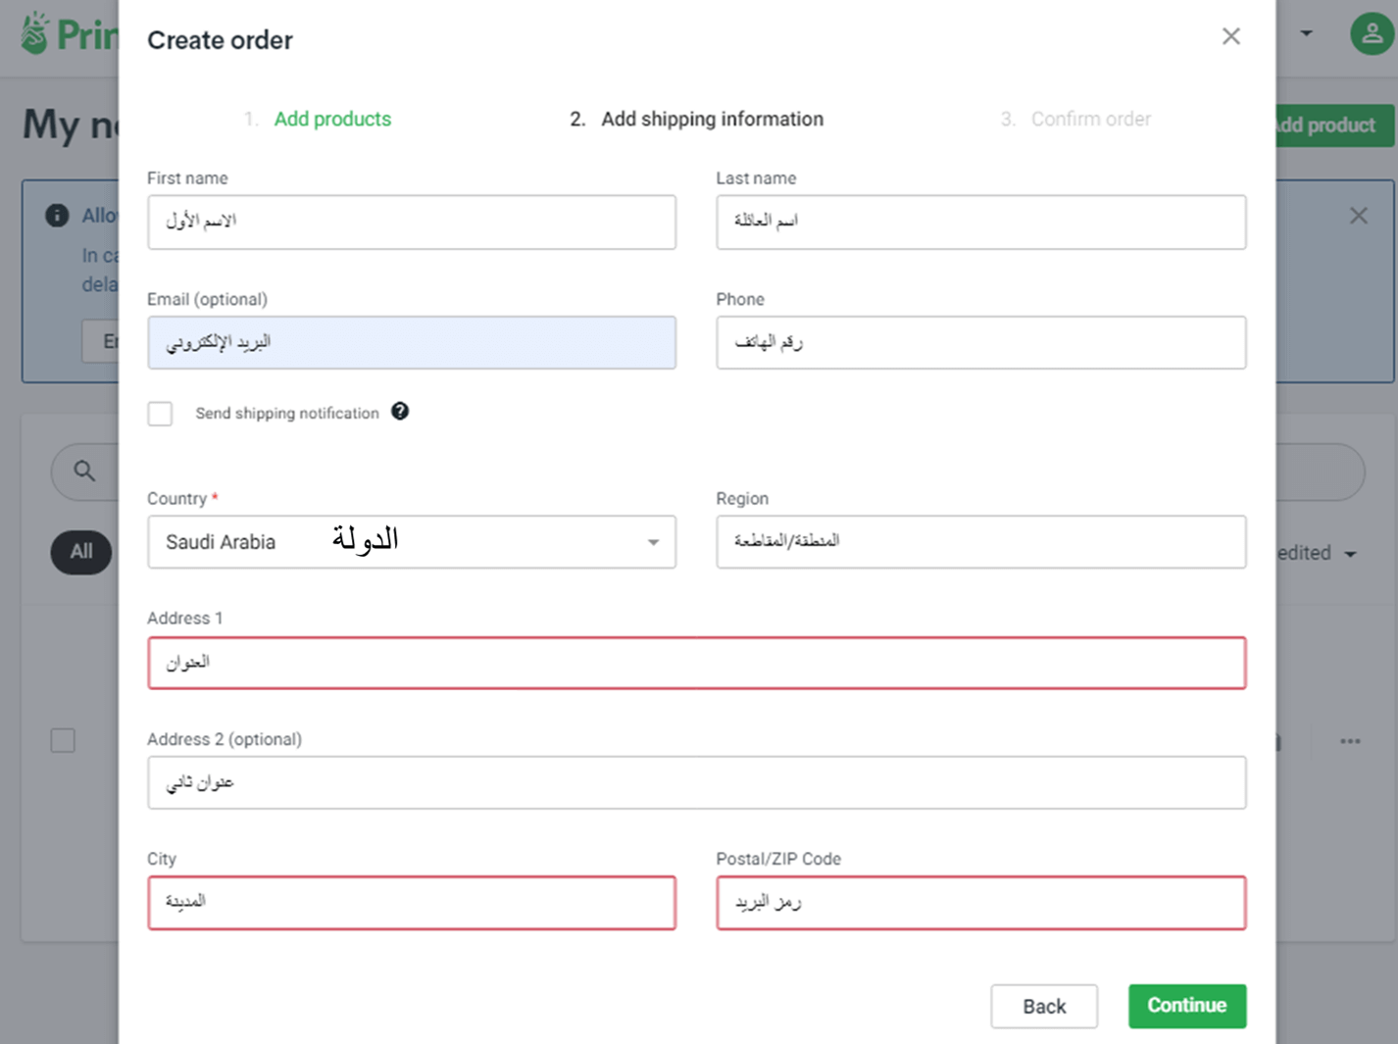Focus the City input field
Image resolution: width=1398 pixels, height=1044 pixels.
(412, 903)
